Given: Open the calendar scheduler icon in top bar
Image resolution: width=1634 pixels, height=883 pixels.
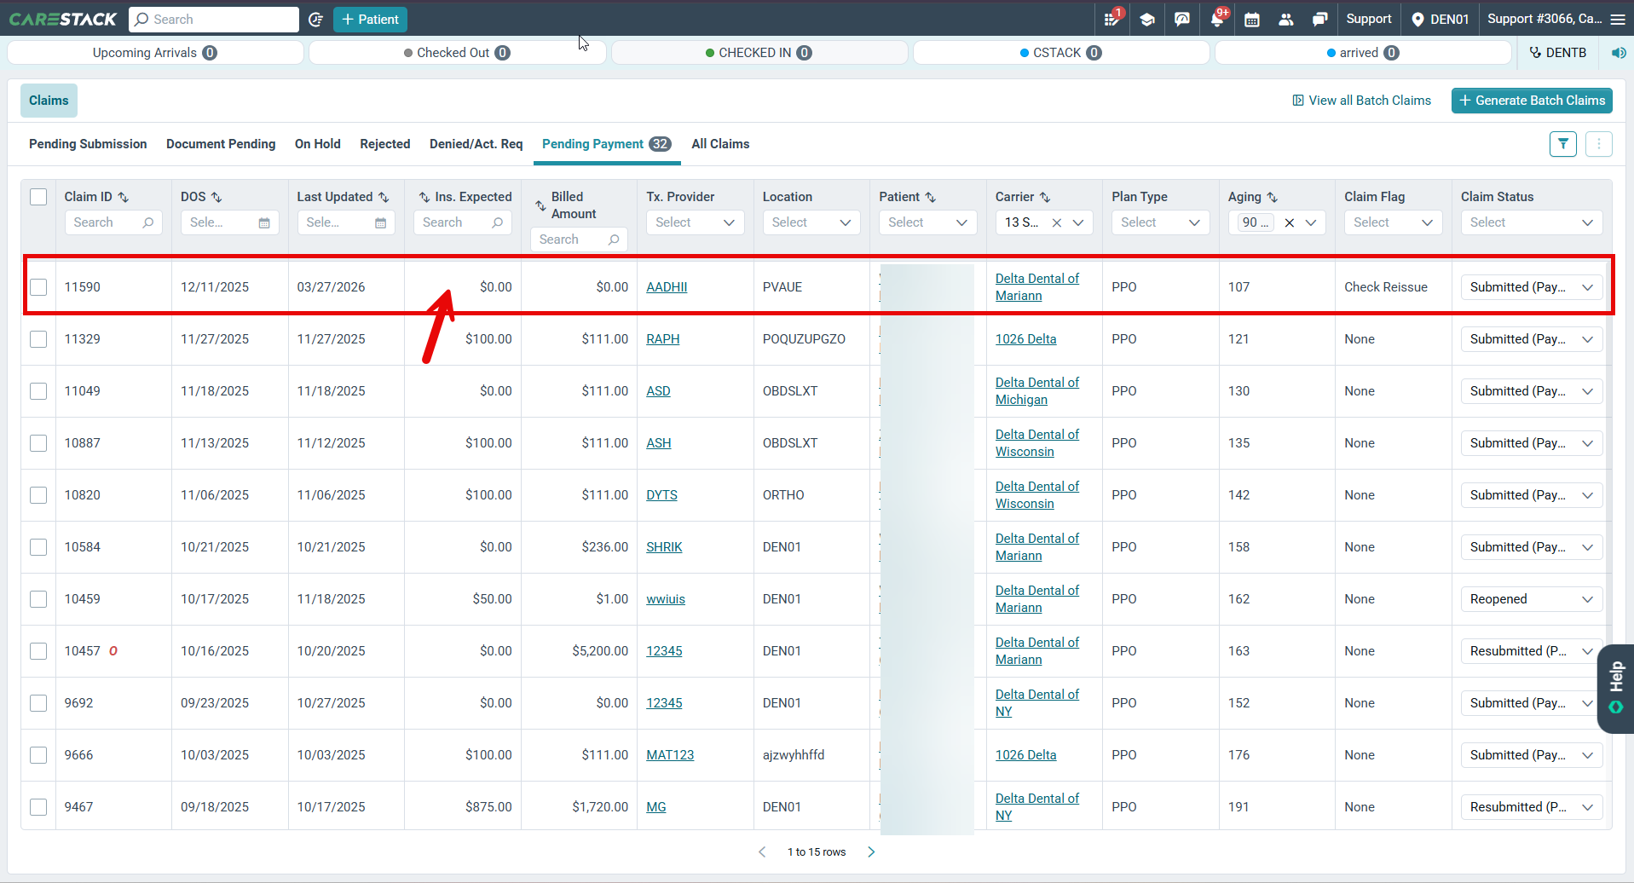Looking at the screenshot, I should tap(1251, 19).
